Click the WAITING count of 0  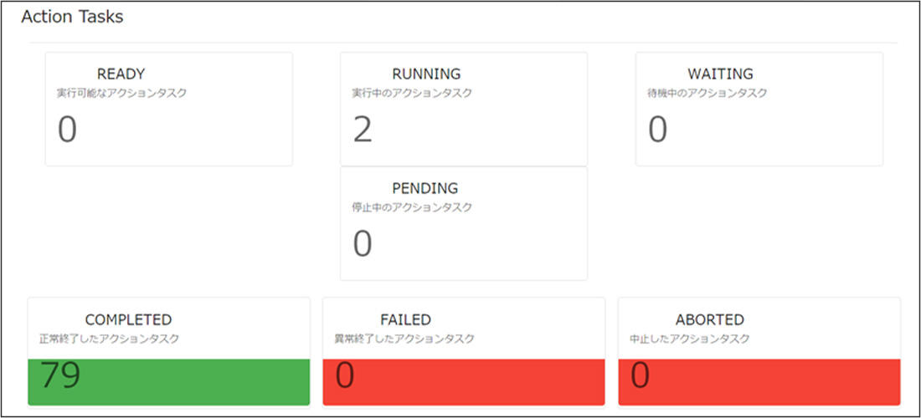[657, 130]
